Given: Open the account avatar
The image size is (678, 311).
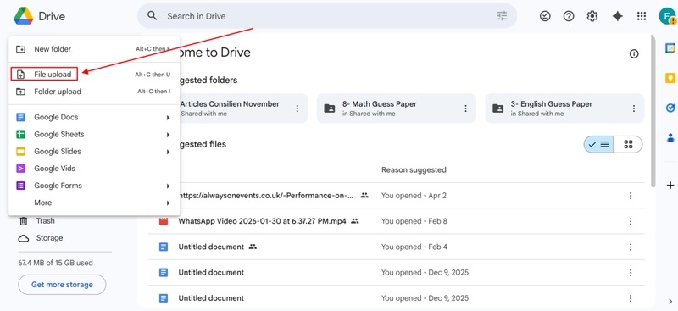Looking at the screenshot, I should pyautogui.click(x=666, y=16).
